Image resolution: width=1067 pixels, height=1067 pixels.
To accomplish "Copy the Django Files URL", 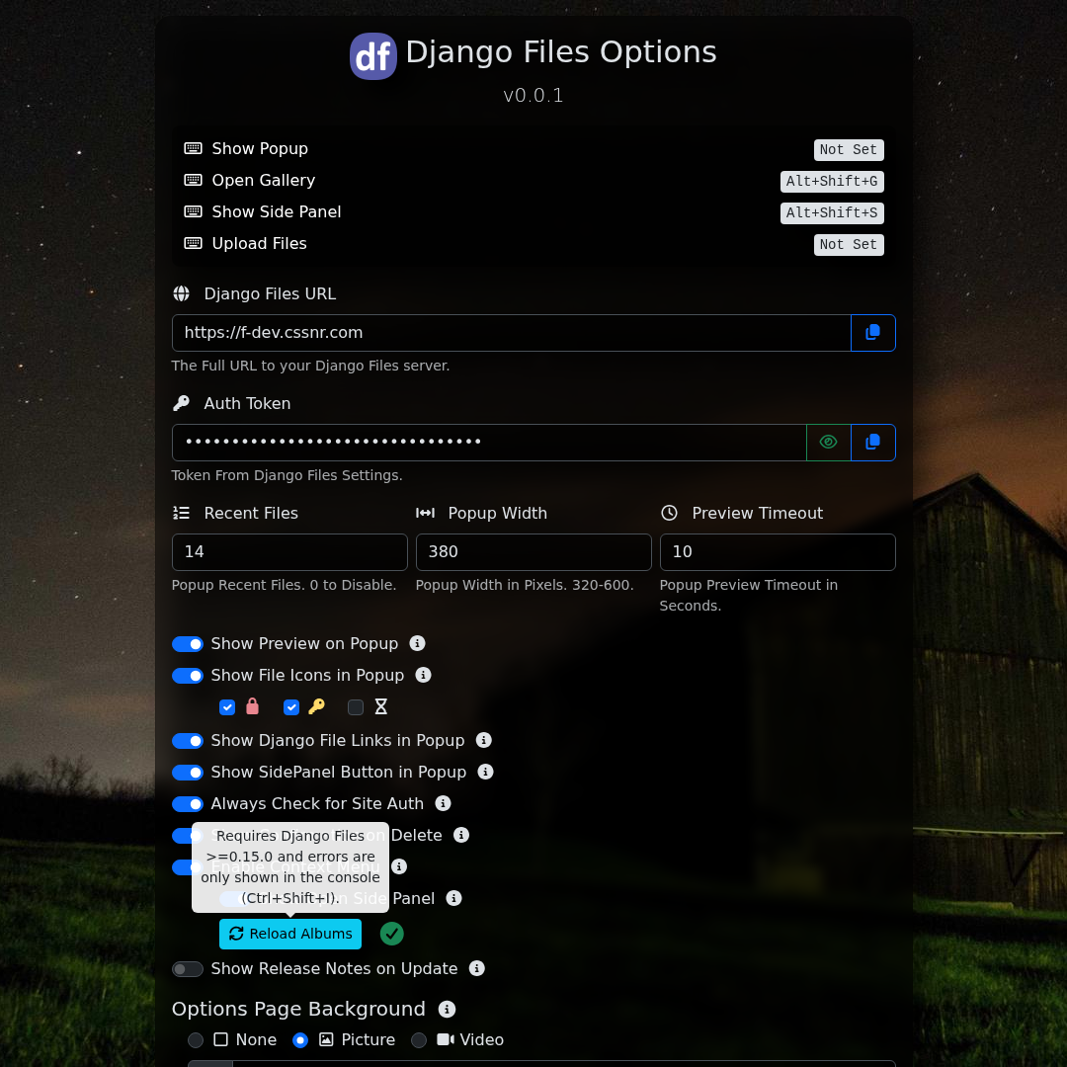I will [x=872, y=333].
